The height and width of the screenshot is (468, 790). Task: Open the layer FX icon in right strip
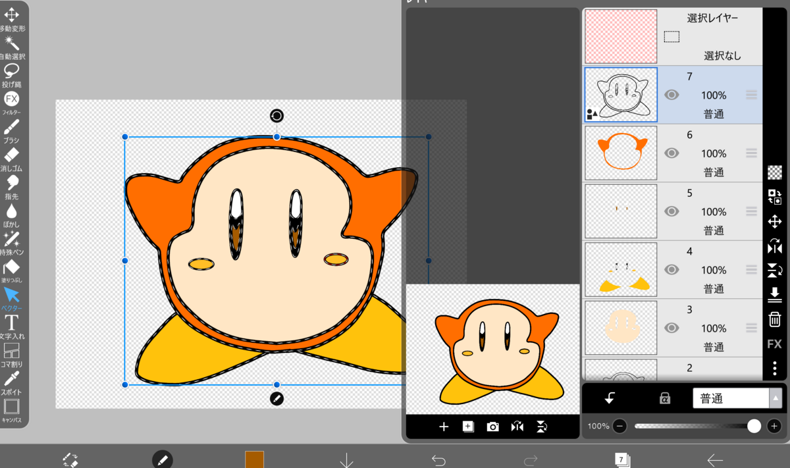tap(775, 344)
